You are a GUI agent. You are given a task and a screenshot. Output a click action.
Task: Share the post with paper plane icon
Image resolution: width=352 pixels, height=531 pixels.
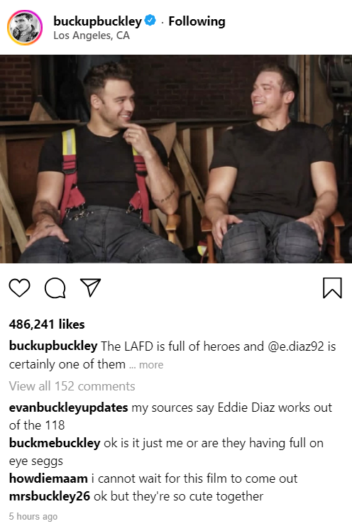[x=90, y=288]
